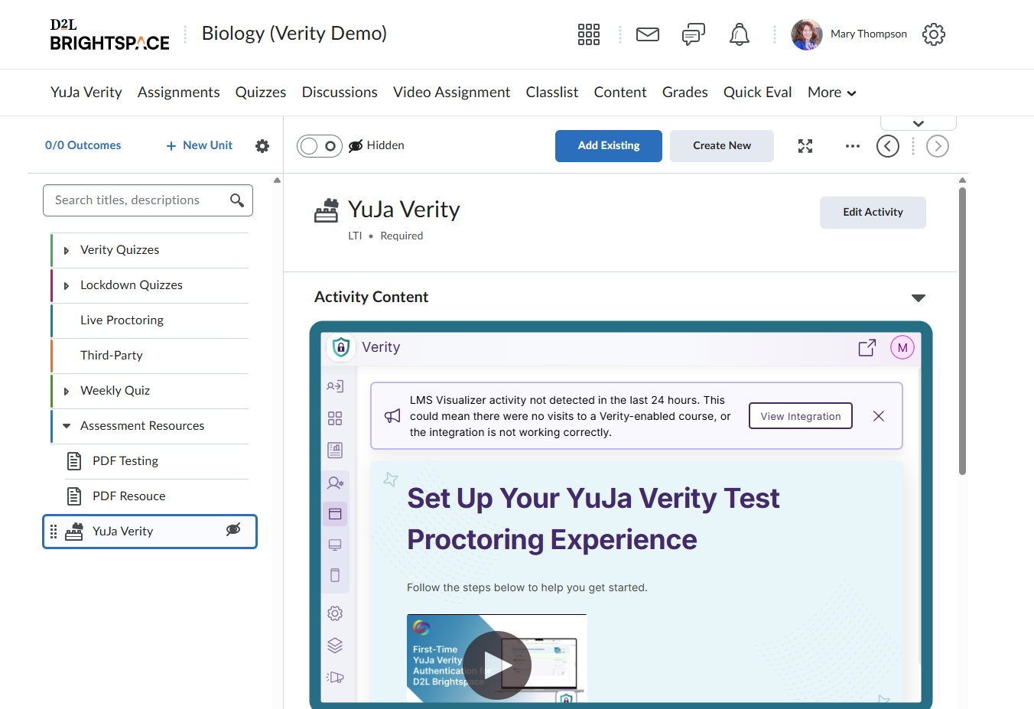Click the Edit Activity button
Screen dimensions: 1034x709
point(873,213)
